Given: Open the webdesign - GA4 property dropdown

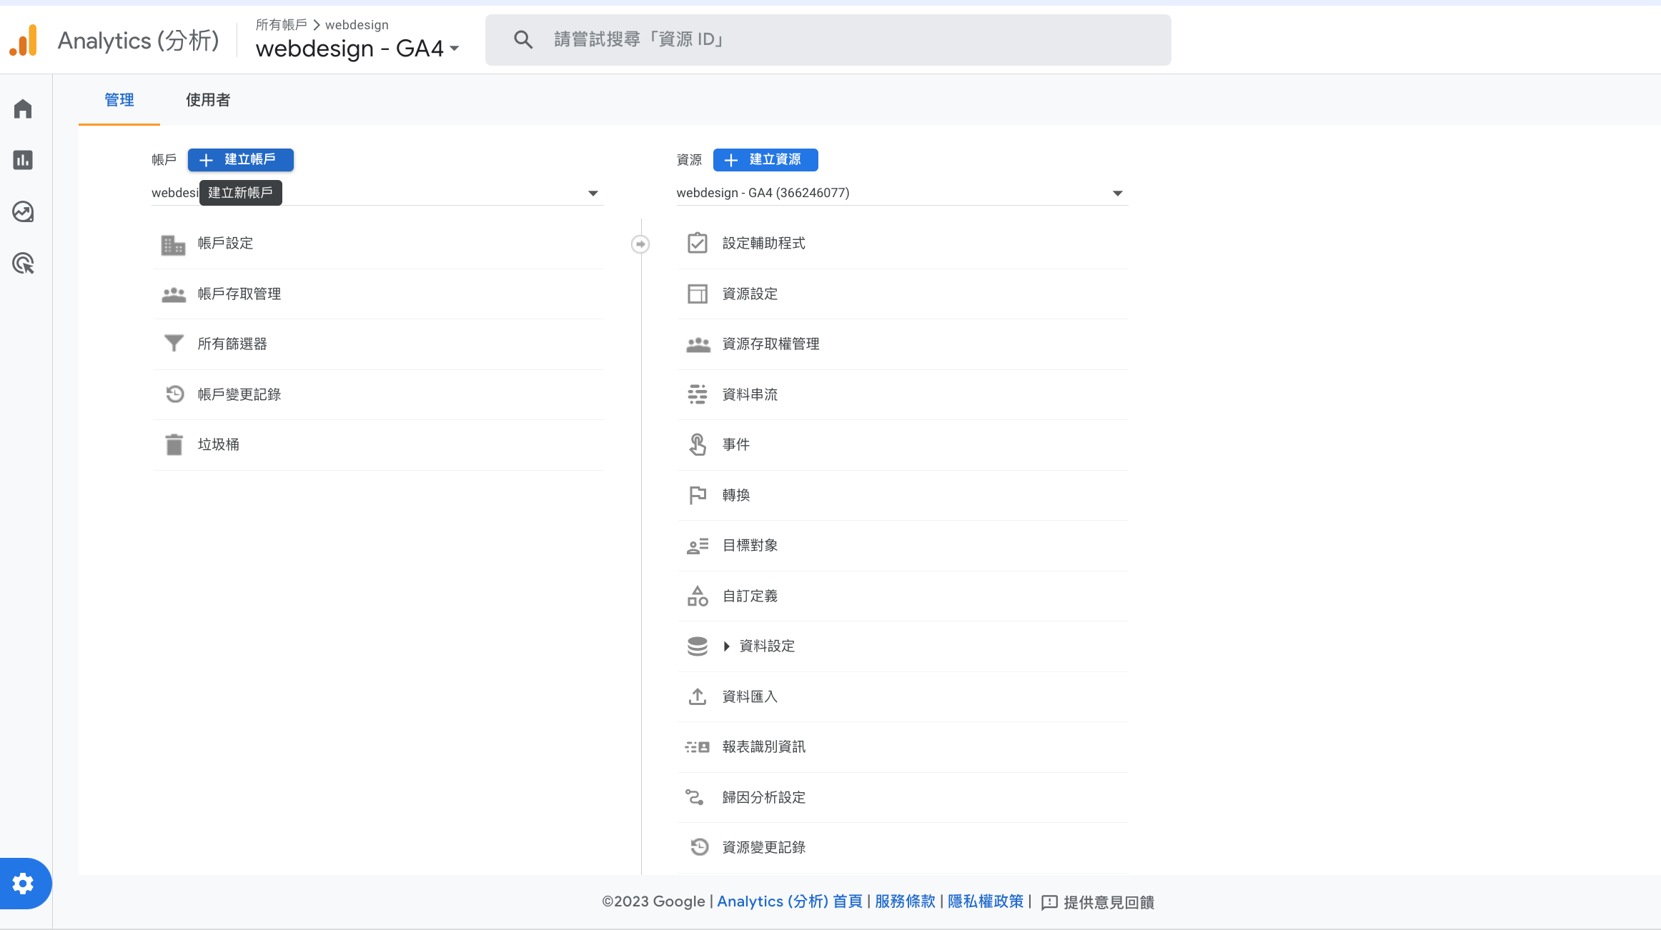Looking at the screenshot, I should (1117, 194).
